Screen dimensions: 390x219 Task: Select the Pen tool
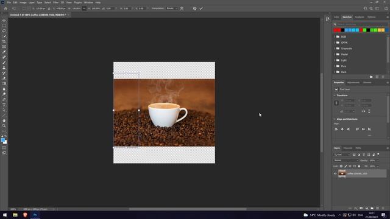tap(4, 100)
